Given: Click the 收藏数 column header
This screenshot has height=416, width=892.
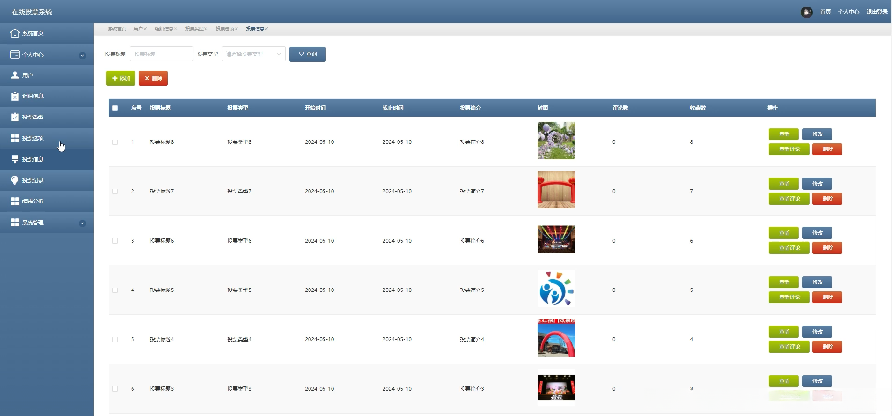Looking at the screenshot, I should [x=698, y=108].
